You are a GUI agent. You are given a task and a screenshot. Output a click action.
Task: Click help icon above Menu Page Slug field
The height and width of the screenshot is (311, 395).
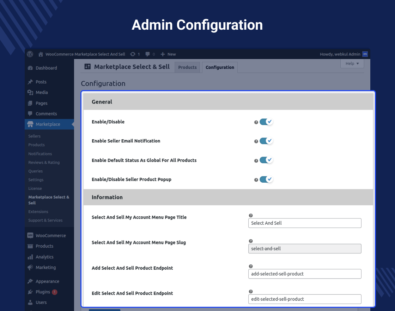(x=251, y=241)
